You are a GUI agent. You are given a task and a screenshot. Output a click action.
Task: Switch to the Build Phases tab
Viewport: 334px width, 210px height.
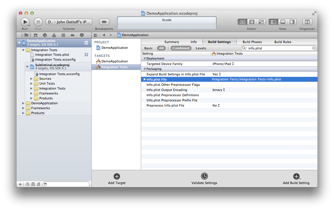tap(252, 42)
